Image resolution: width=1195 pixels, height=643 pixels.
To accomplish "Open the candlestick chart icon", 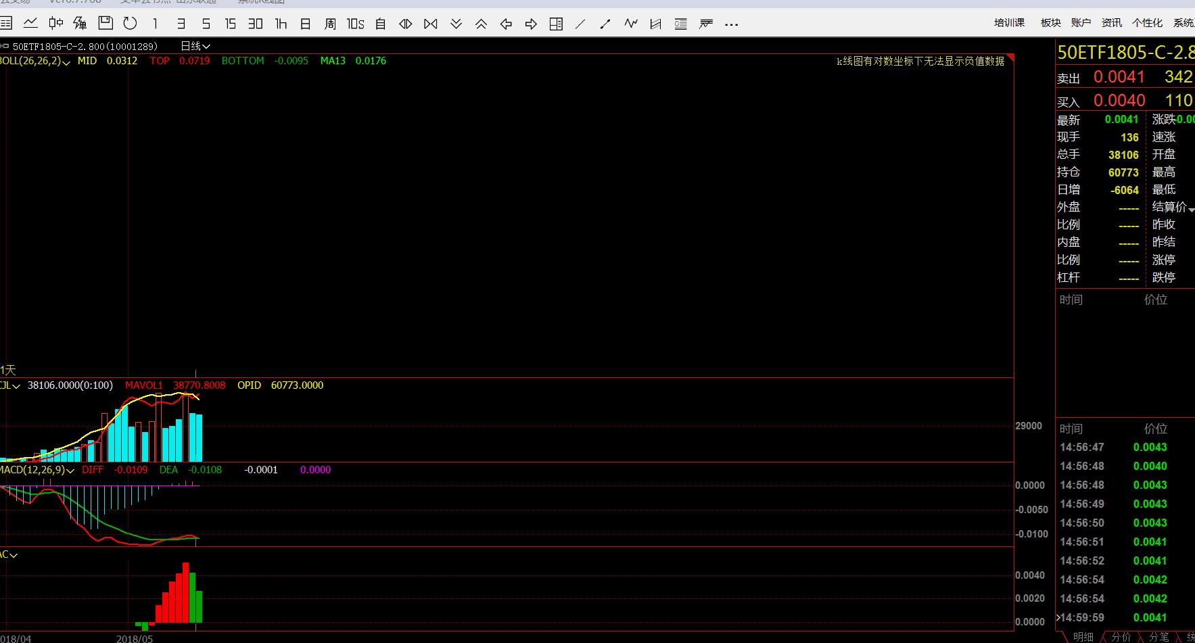I will pos(55,24).
